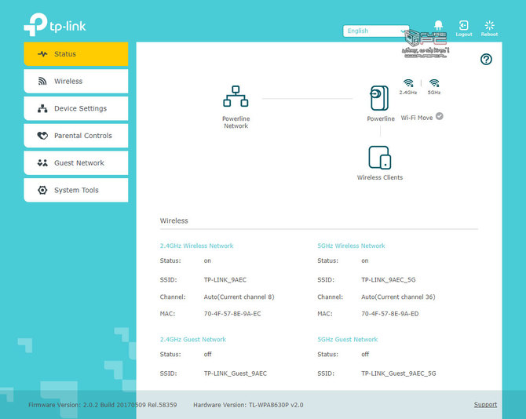This screenshot has height=419, width=526.
Task: Click the guest SSID TP-LINK_Guest_9AEC_5G
Action: tap(399, 373)
